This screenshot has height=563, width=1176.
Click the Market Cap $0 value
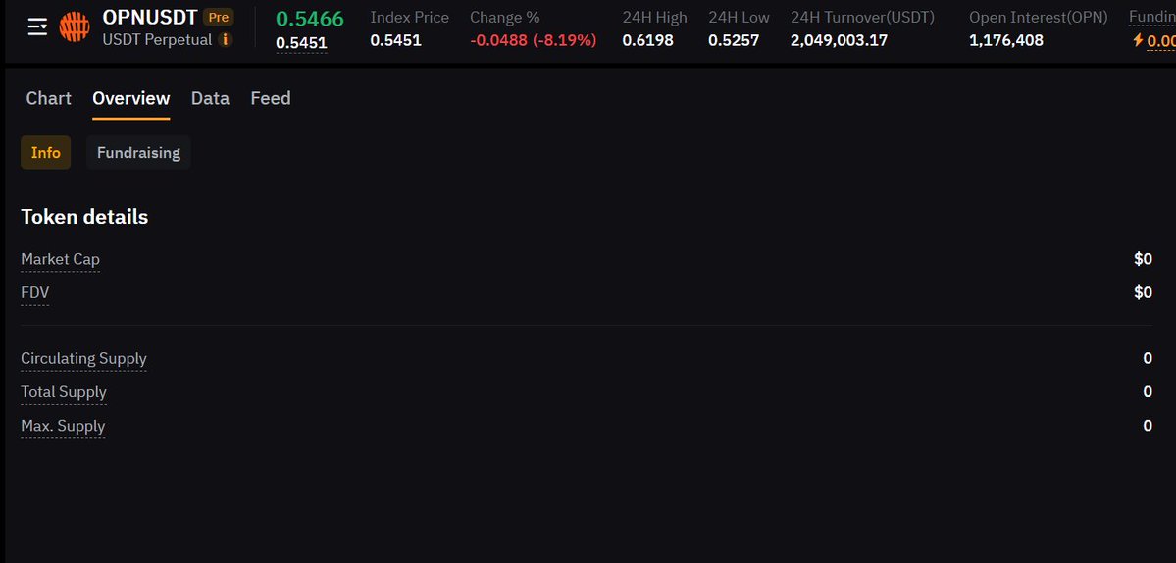point(1143,259)
